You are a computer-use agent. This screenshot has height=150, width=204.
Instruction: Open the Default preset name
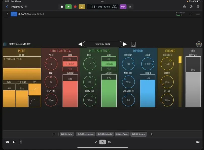tap(41, 14)
